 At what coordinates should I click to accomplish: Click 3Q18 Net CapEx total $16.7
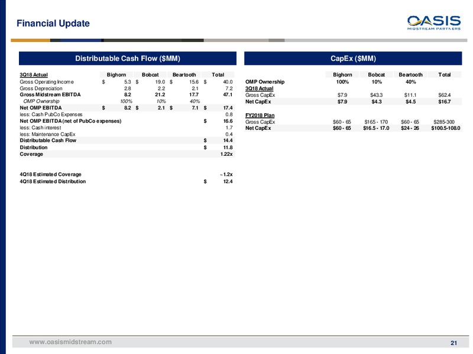coord(445,101)
